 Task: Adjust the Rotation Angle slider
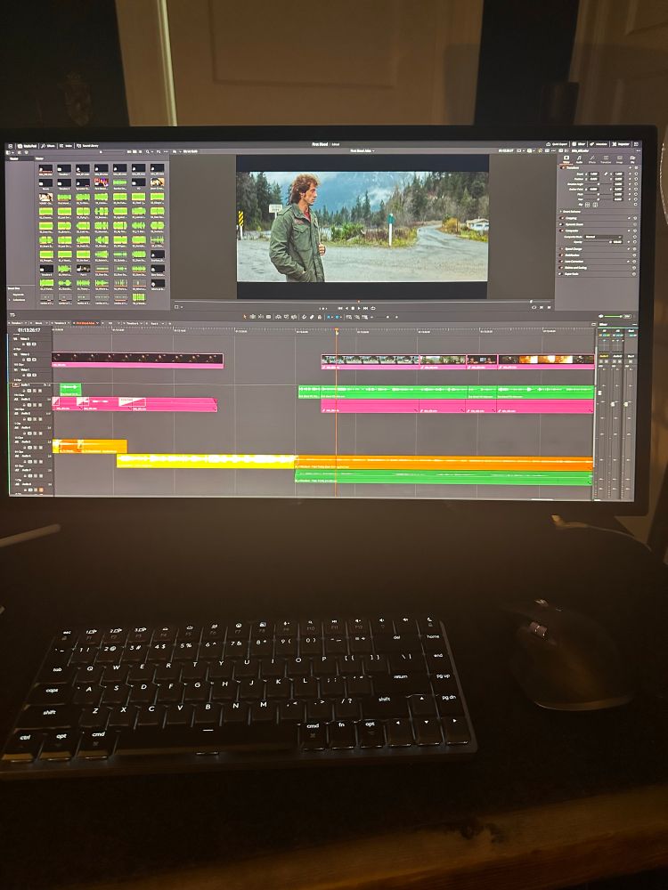599,184
